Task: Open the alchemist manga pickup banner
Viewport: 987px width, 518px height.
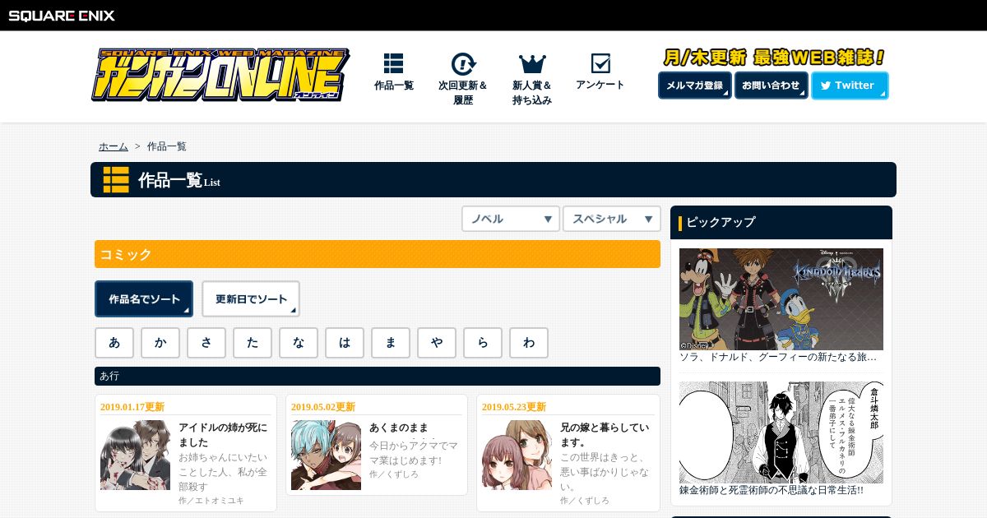Action: pyautogui.click(x=781, y=432)
